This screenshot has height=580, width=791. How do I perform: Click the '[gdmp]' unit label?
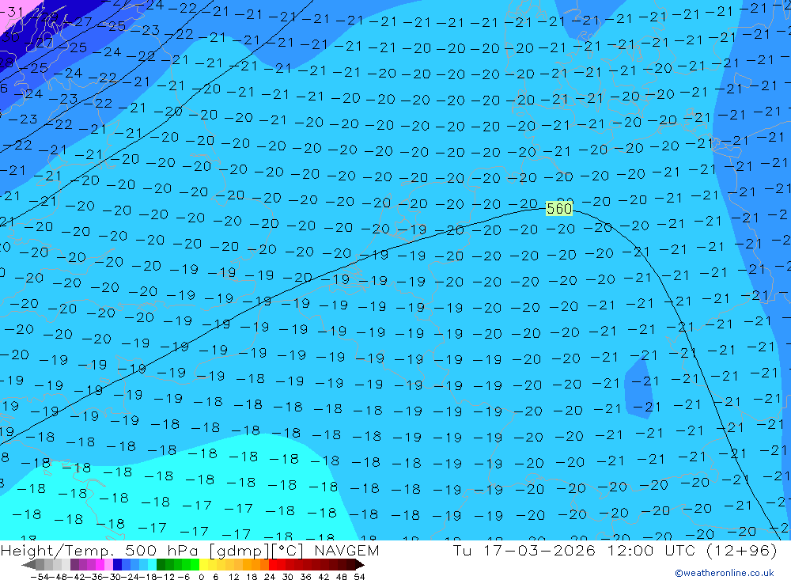(x=240, y=550)
